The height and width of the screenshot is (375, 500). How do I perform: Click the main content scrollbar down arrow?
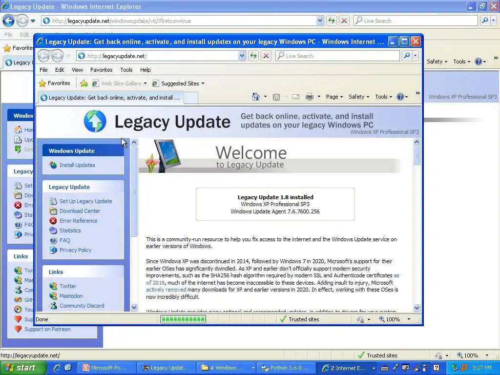pyautogui.click(x=417, y=308)
